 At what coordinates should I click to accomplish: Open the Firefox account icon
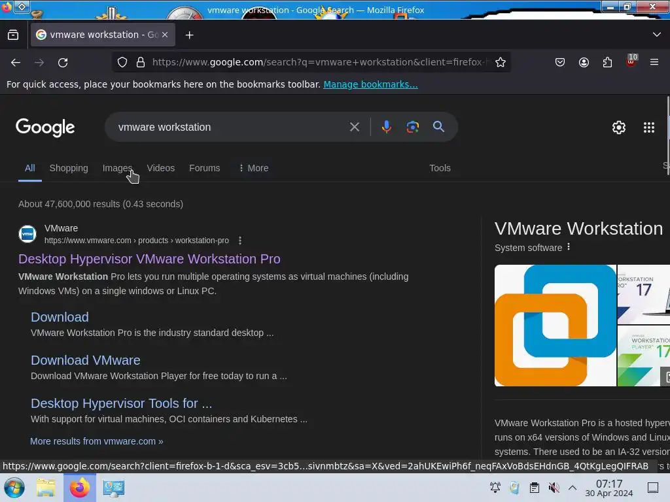pyautogui.click(x=584, y=62)
